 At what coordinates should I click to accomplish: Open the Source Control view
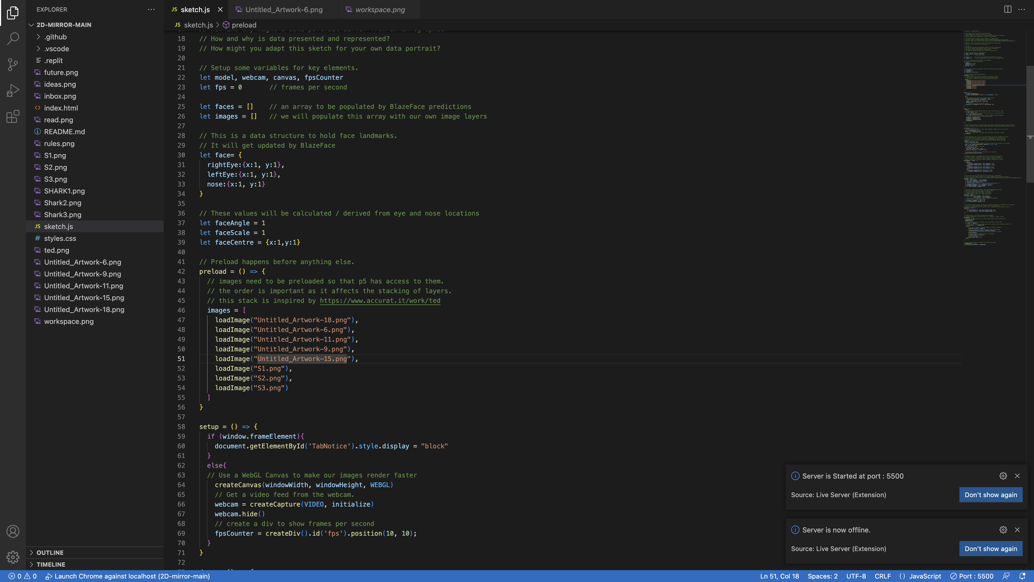[x=13, y=65]
